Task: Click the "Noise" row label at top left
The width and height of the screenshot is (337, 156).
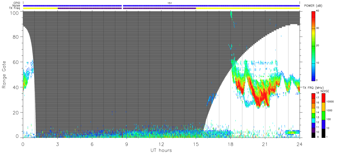Action: pos(16,6)
